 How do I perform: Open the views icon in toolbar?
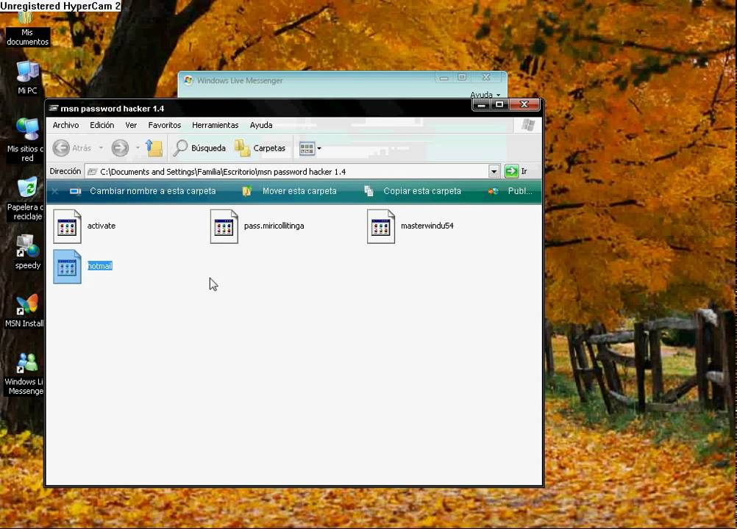(307, 148)
